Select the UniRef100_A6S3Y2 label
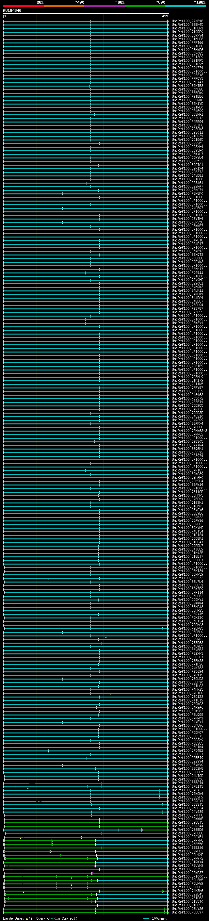Screen dimensions: 209x921 coord(187,452)
